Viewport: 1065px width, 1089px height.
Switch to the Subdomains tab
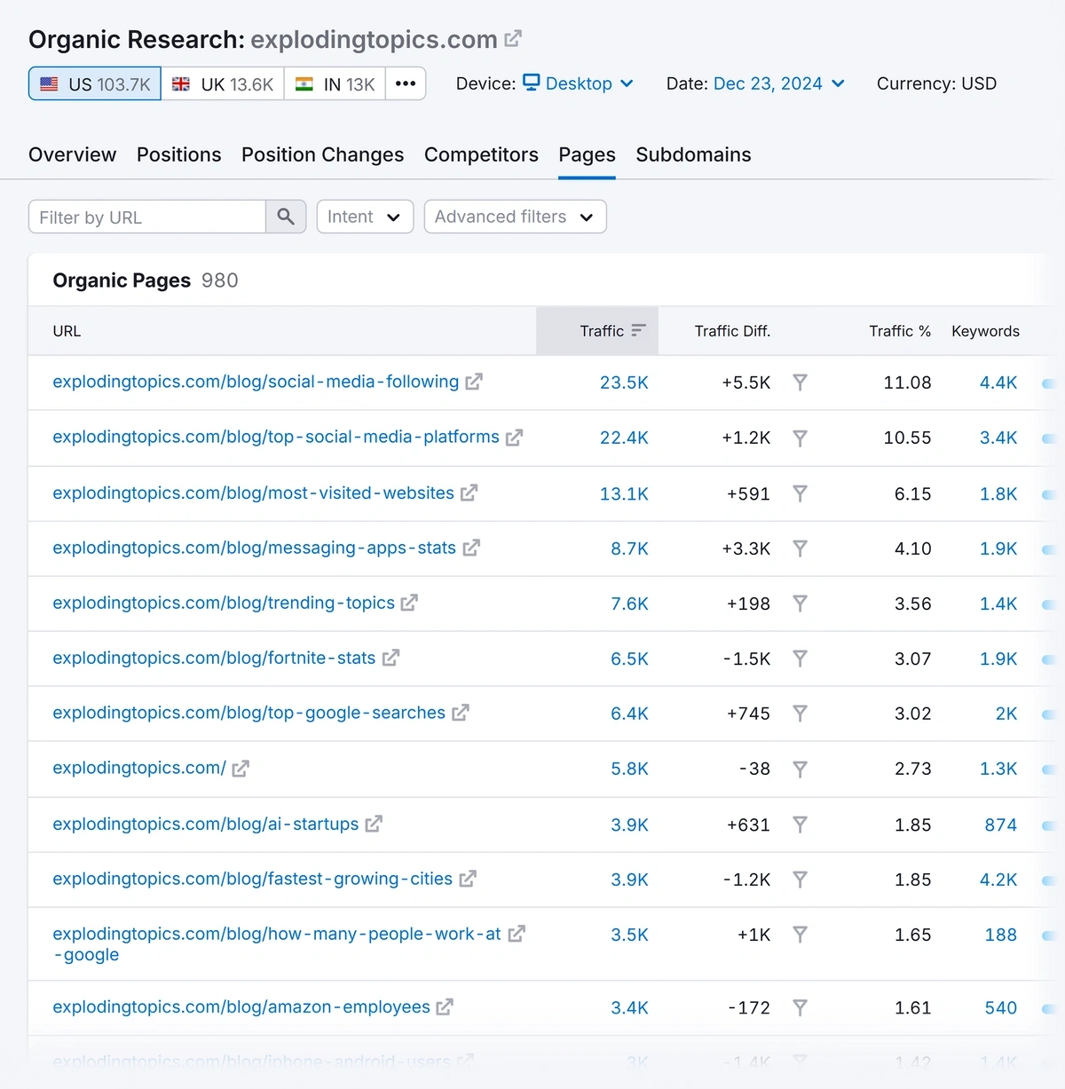(x=693, y=154)
